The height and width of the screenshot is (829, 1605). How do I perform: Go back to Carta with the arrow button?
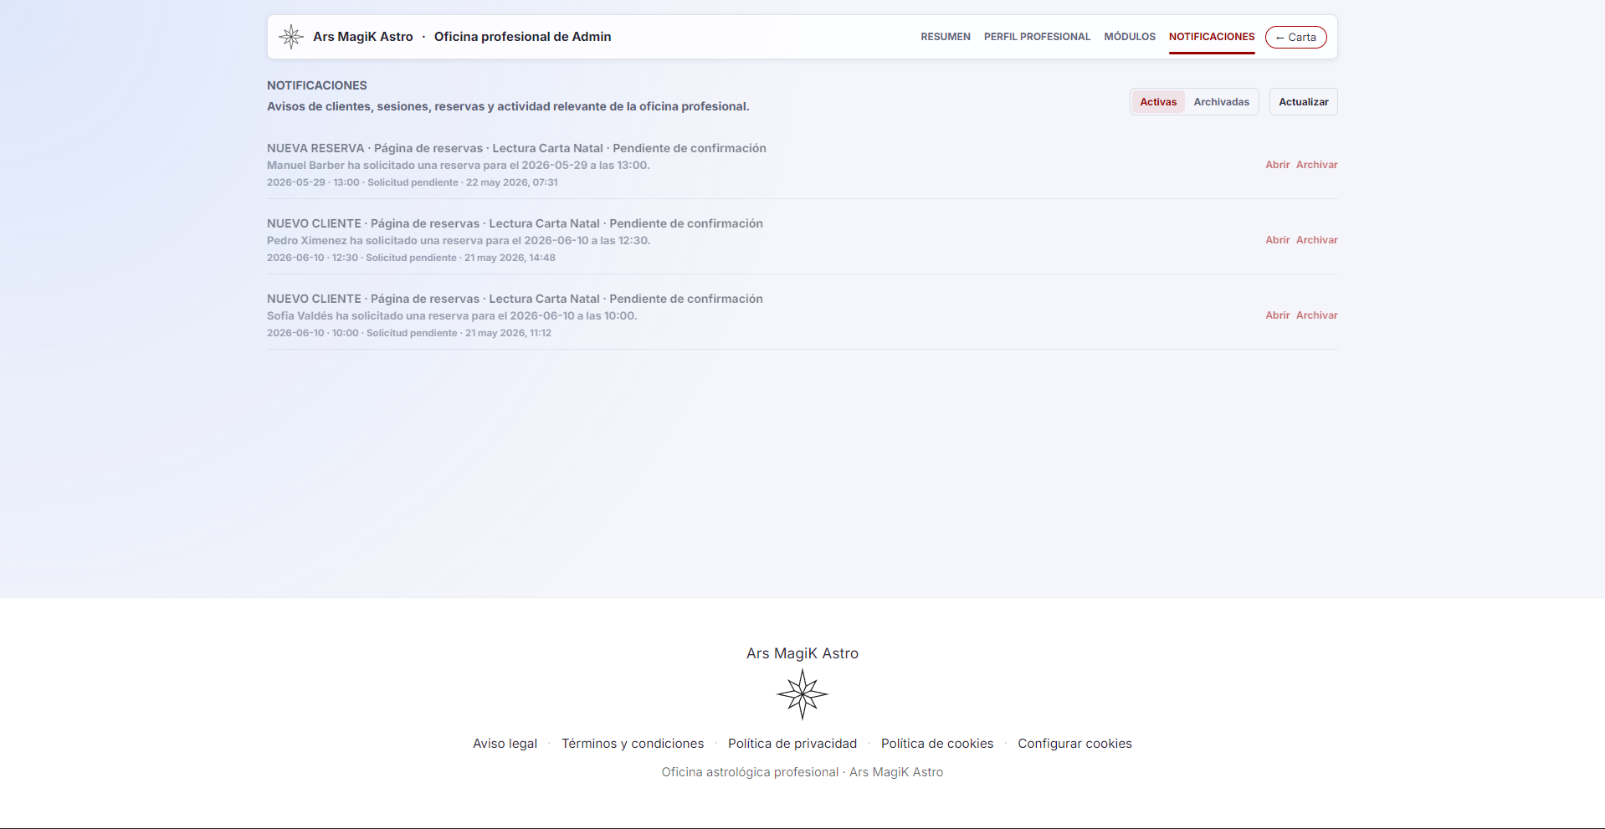tap(1296, 38)
